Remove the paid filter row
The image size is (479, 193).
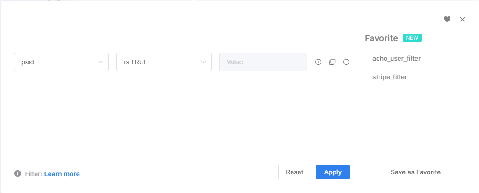pos(346,62)
